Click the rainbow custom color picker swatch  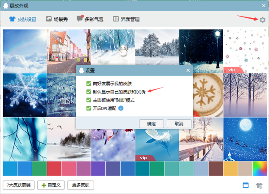[x=260, y=168]
